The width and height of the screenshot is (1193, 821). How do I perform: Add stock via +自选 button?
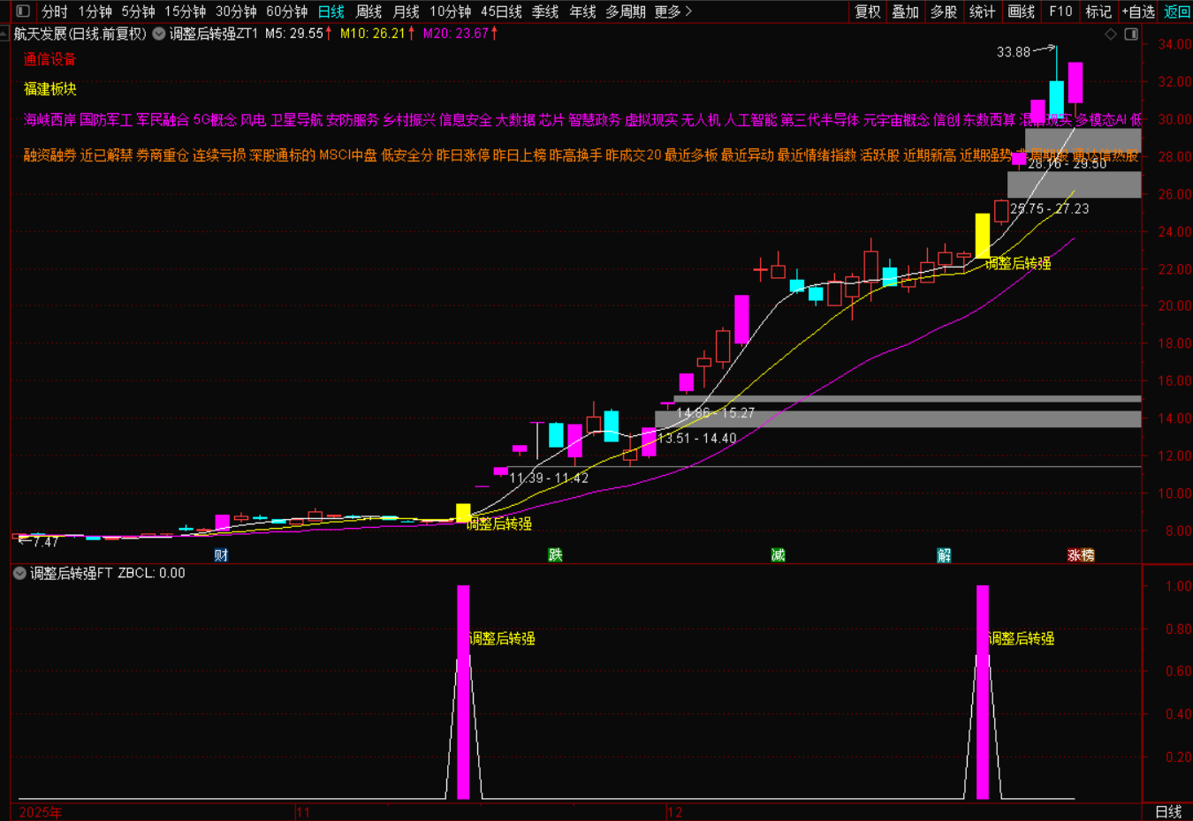tap(1138, 11)
